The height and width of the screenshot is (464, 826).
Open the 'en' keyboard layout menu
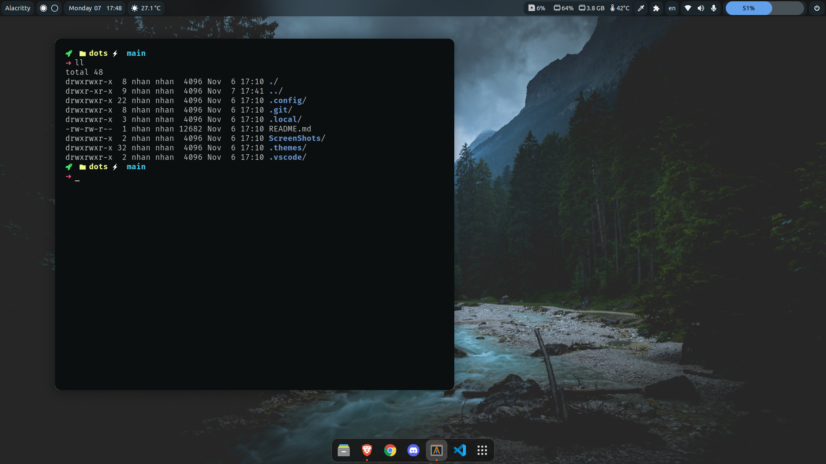pyautogui.click(x=672, y=8)
